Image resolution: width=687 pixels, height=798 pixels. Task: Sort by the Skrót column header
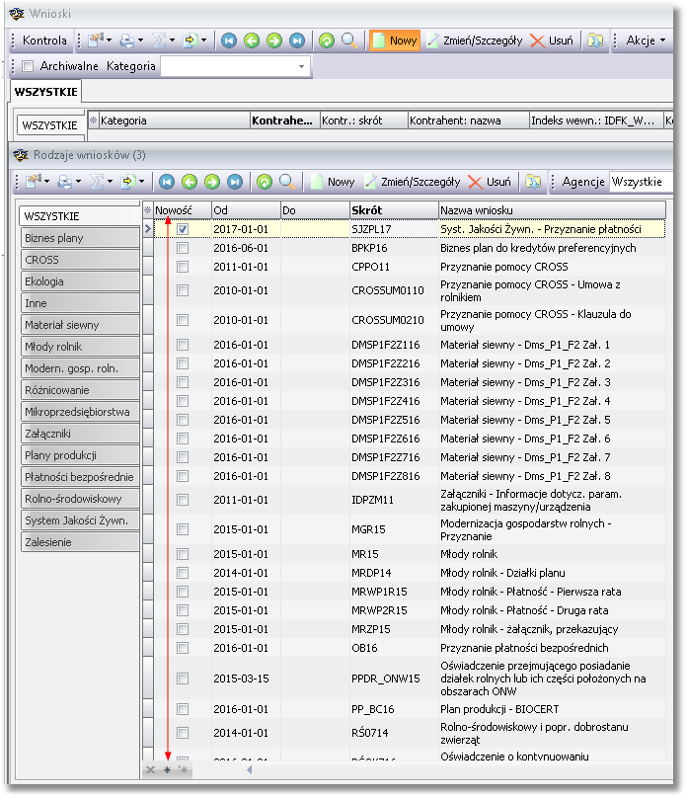394,210
